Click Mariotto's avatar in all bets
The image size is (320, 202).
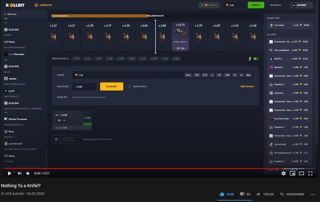(271, 67)
